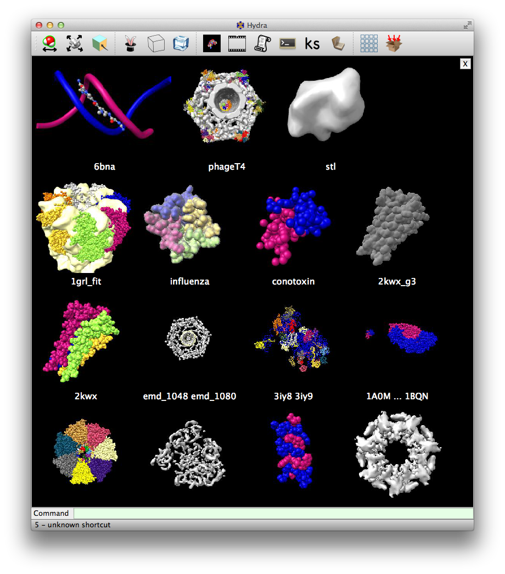The width and height of the screenshot is (505, 574).
Task: Open the filmstrip movie icon
Action: pos(237,43)
